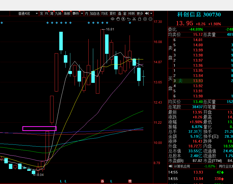Click the 榜 marker under the chart

[130, 181]
